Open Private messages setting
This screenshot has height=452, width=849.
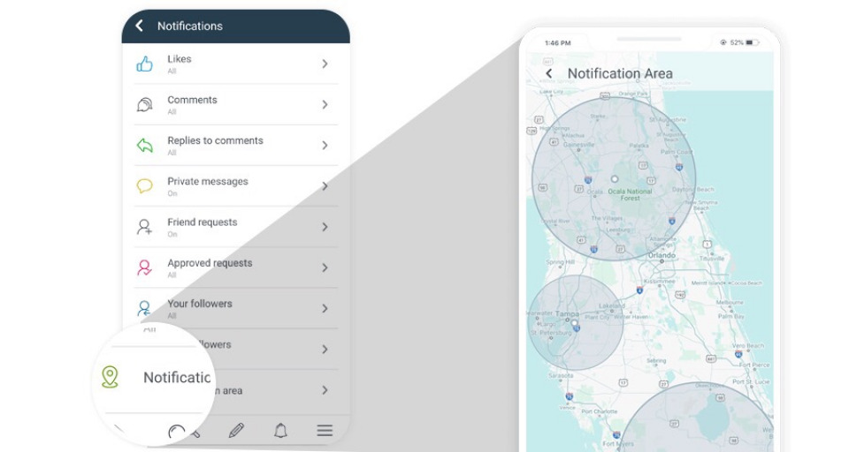coord(236,186)
